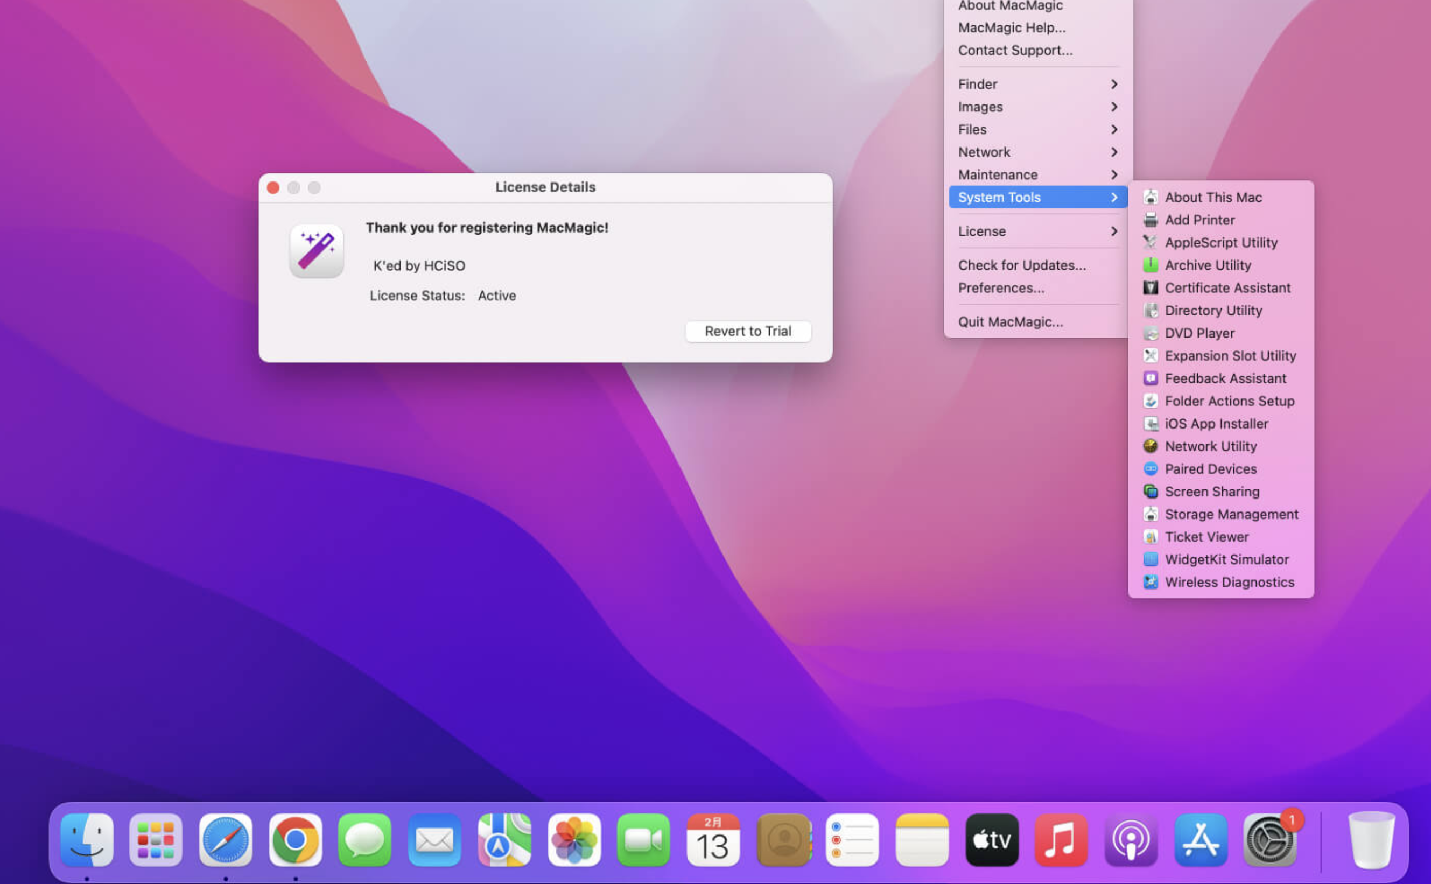Open Apple Music from the Dock
The image size is (1431, 884).
click(x=1062, y=840)
